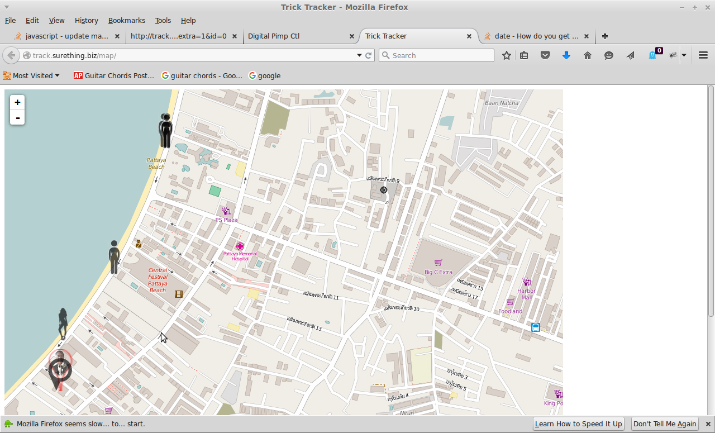Screen dimensions: 715x433
Task: Click the Guitar Chords Post bookmark
Action: [114, 75]
